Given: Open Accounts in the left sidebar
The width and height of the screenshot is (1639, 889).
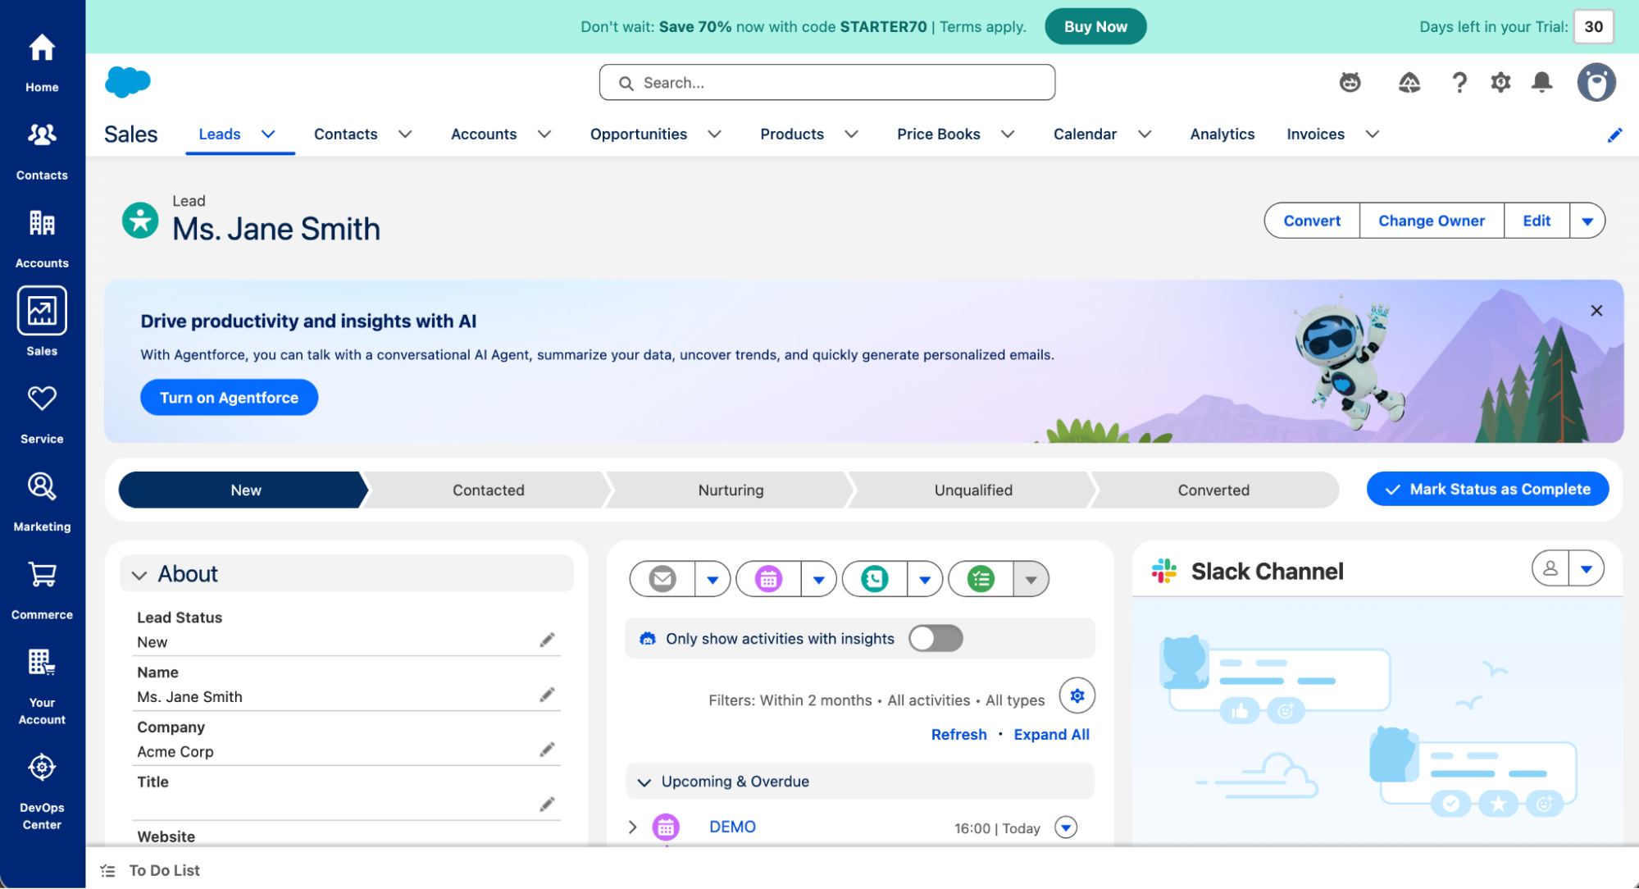Looking at the screenshot, I should pyautogui.click(x=42, y=237).
